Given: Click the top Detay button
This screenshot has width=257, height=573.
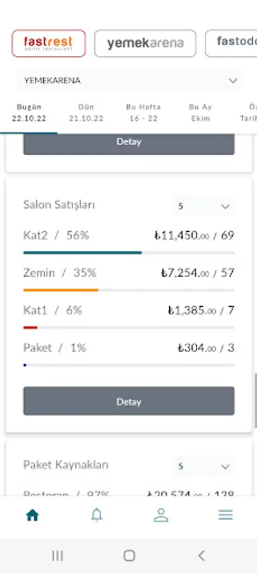Looking at the screenshot, I should tap(129, 144).
